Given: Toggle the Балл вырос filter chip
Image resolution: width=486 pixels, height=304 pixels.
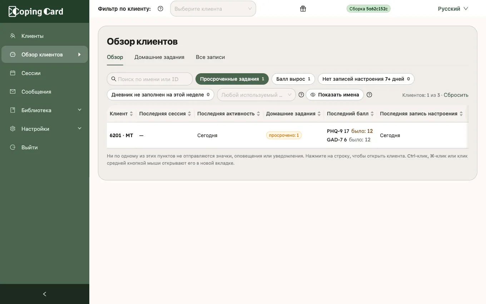Looking at the screenshot, I should tap(293, 79).
